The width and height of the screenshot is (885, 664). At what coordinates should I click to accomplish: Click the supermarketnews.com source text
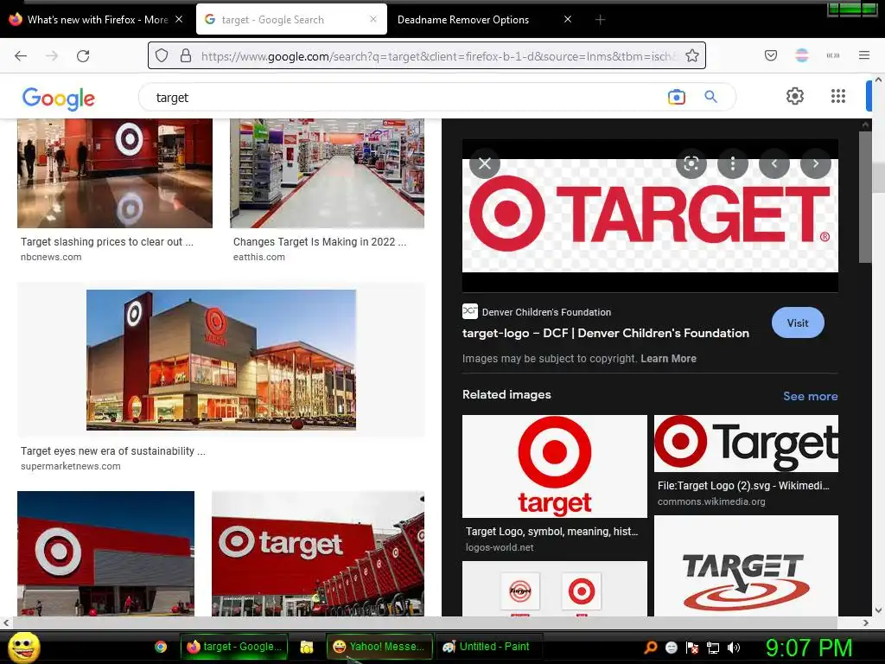point(71,466)
